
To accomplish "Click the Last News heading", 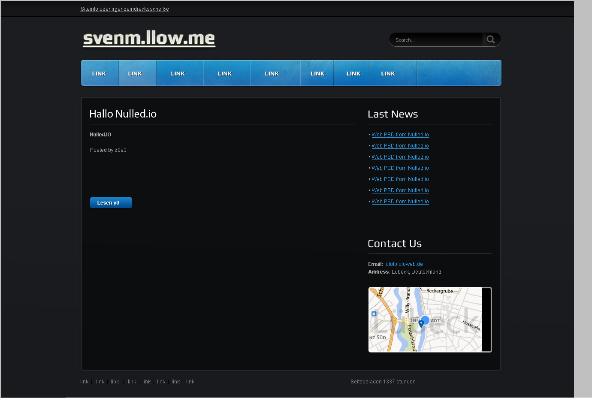I will (393, 114).
